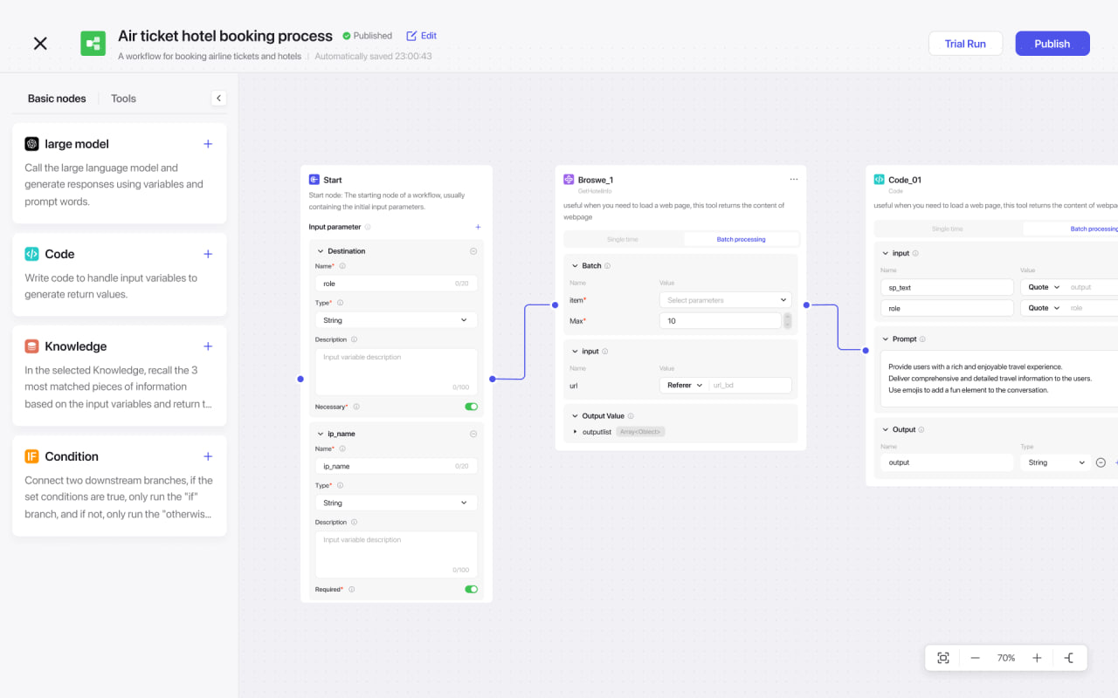Click the Code_01 node icon

(879, 180)
